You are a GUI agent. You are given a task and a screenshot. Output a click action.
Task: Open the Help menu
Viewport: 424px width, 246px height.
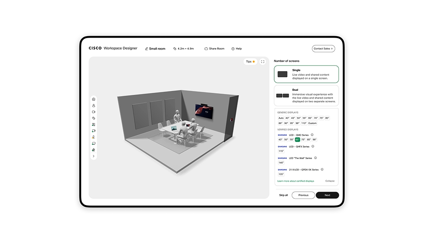[x=236, y=49]
